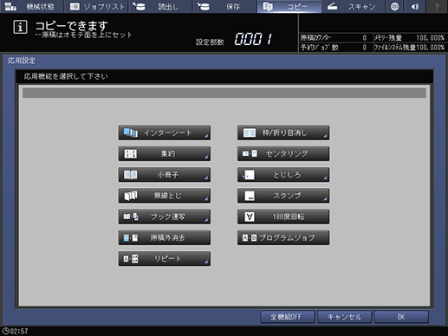Expand リピート via its corner arrow
This screenshot has width=448, height=336.
click(206, 262)
